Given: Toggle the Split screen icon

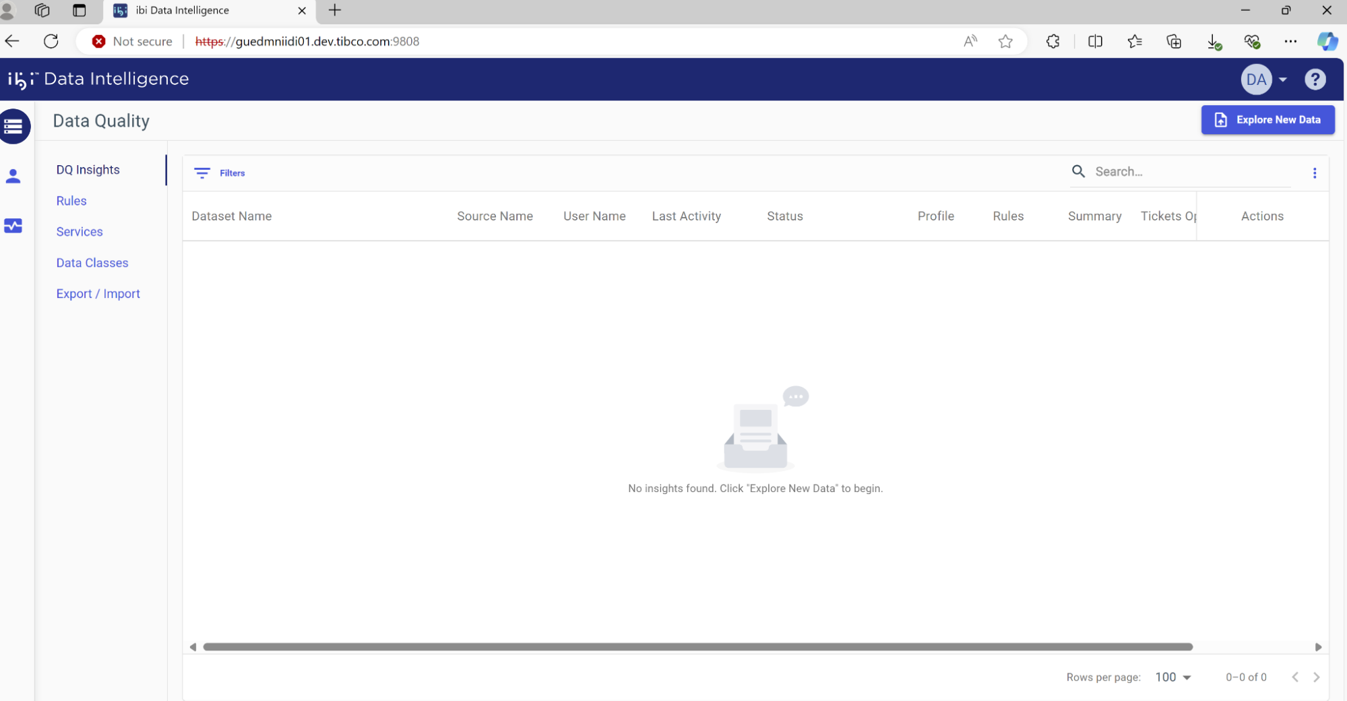Looking at the screenshot, I should click(x=1095, y=41).
